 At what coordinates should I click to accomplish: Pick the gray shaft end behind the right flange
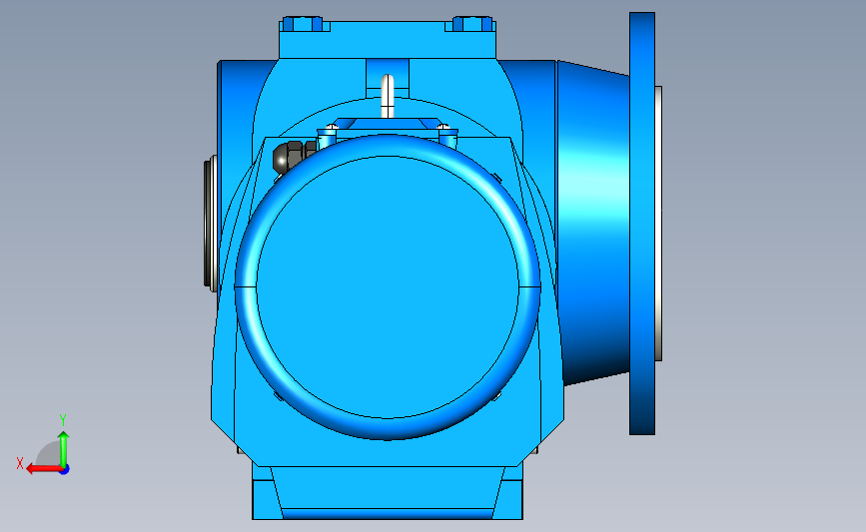[658, 224]
